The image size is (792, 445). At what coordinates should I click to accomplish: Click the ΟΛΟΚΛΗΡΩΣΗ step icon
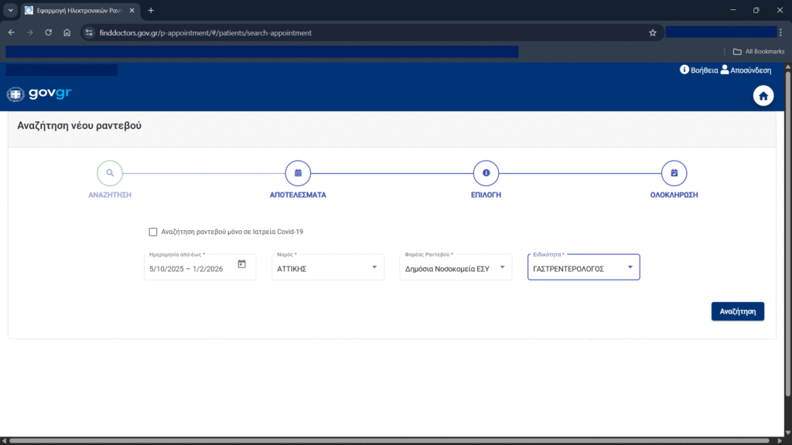click(674, 173)
